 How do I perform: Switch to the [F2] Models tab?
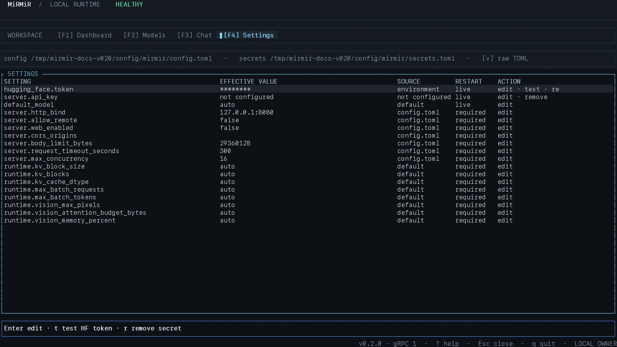click(145, 35)
